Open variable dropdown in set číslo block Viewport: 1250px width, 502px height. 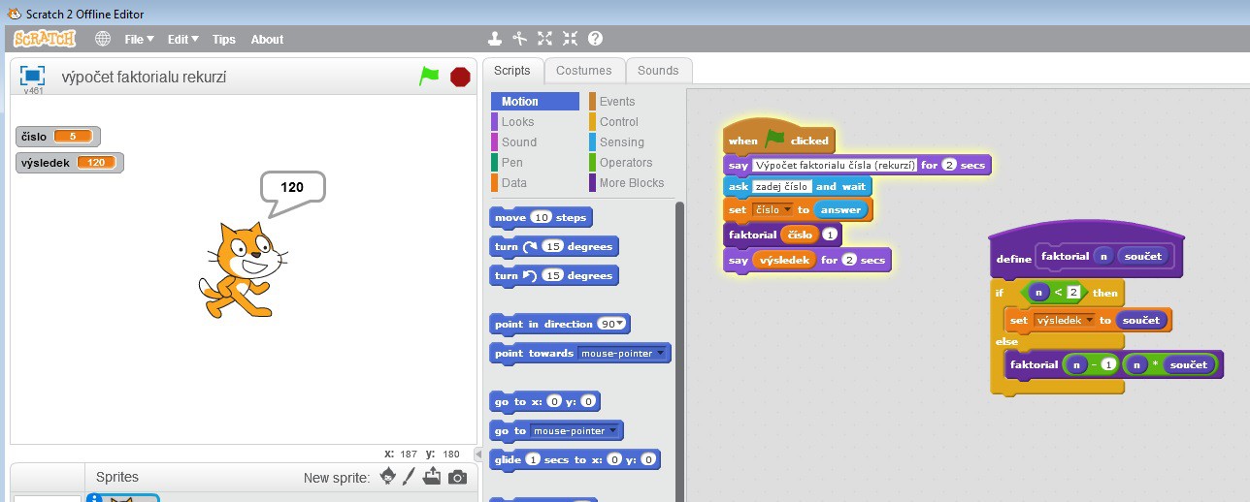788,210
